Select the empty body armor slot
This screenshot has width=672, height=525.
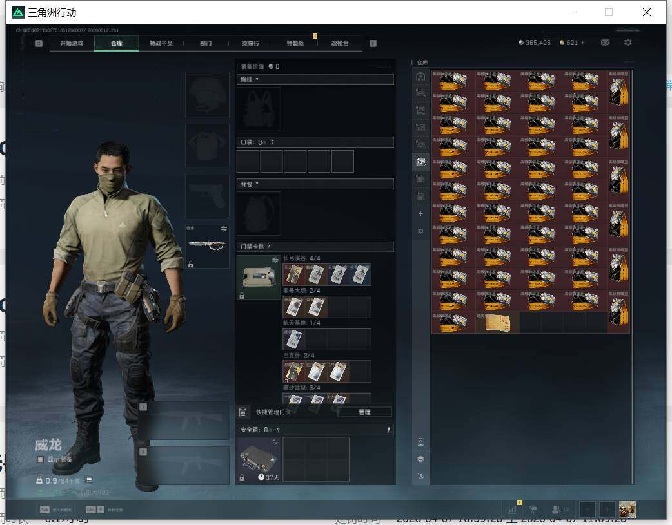(x=207, y=146)
